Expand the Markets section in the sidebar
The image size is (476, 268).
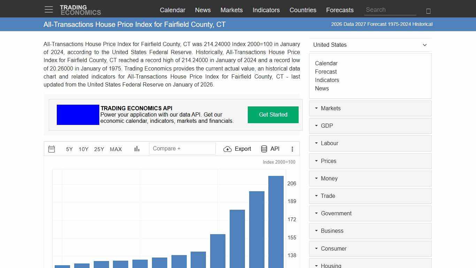pyautogui.click(x=330, y=108)
